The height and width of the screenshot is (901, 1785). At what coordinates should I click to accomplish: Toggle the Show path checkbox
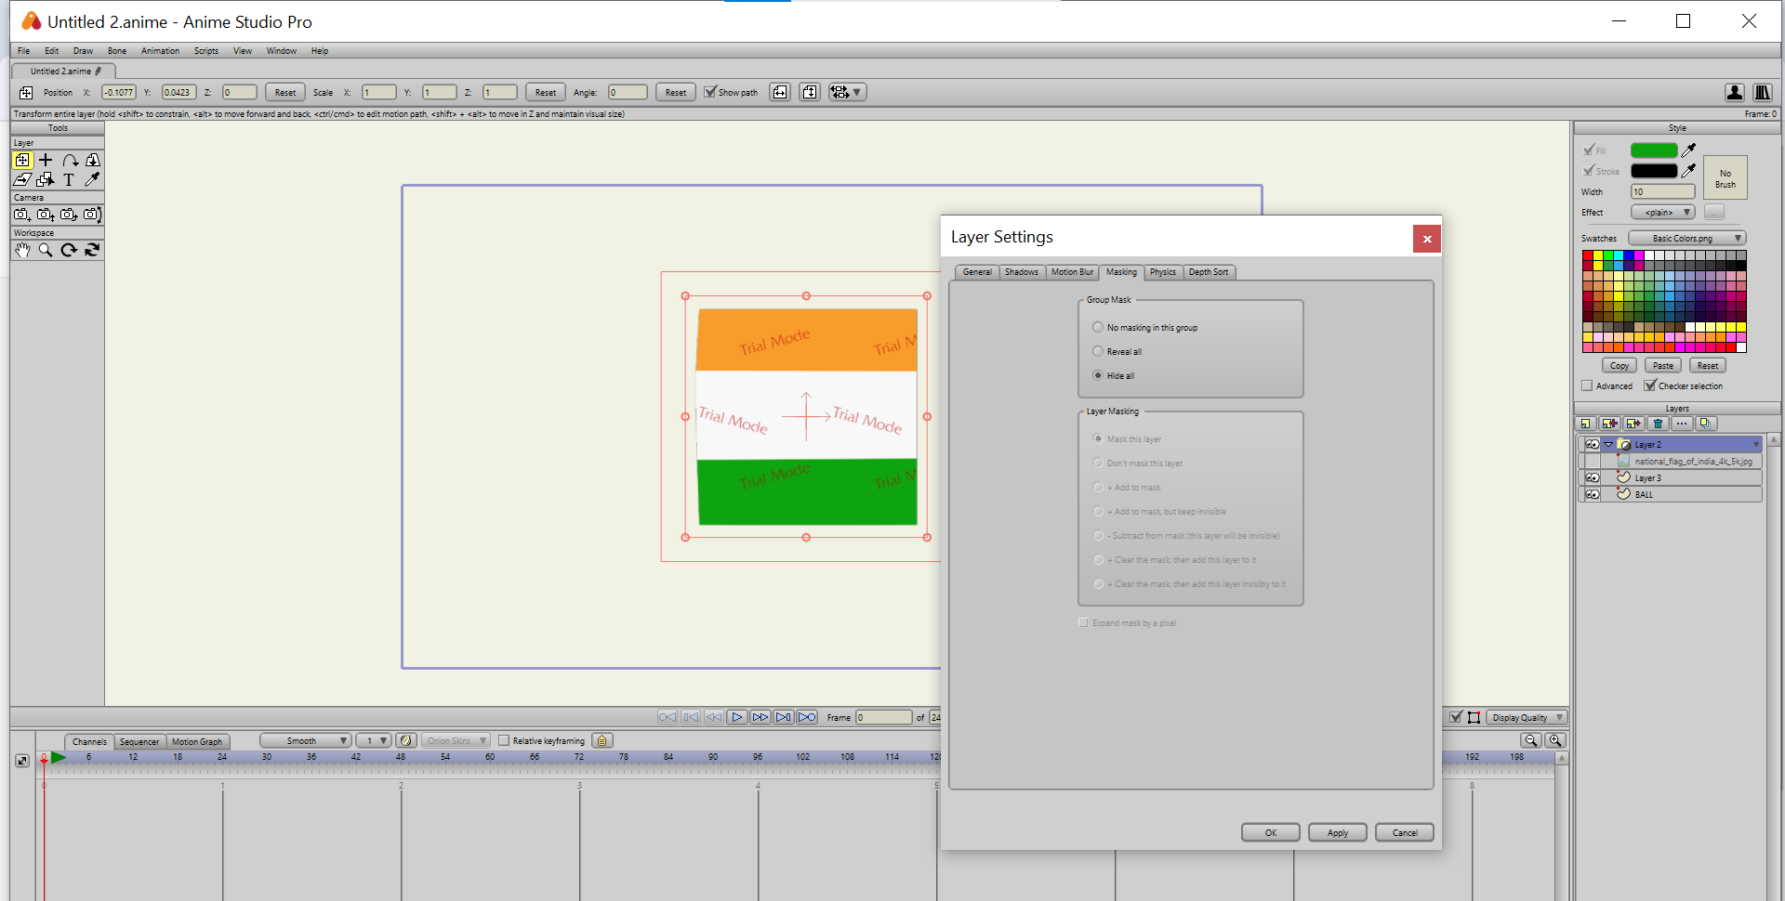tap(710, 92)
